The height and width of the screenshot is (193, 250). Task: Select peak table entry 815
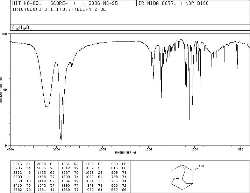click(114, 168)
